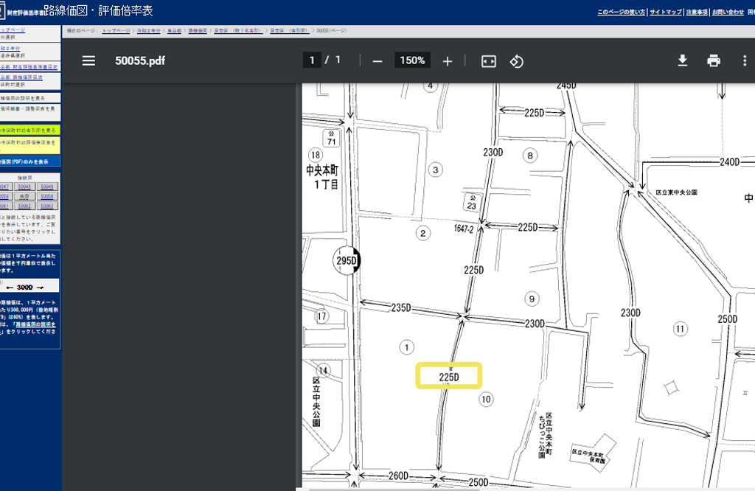
Task: Open the サイトマップ link
Action: 666,13
